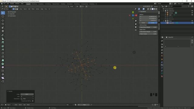Collapse the Rotate operator panel
The height and width of the screenshot is (109, 194).
coord(8,91)
